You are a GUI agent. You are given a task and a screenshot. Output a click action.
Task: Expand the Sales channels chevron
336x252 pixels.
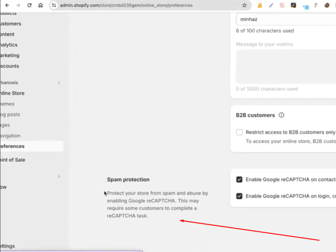pos(59,83)
